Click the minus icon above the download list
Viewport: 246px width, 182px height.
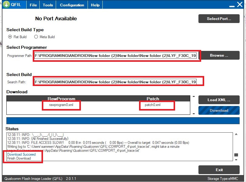[194, 97]
